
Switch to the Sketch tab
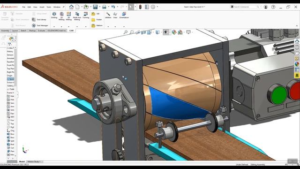point(23,31)
